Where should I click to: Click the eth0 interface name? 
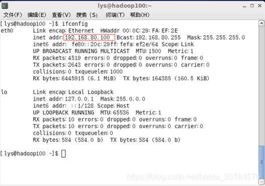coord(7,31)
